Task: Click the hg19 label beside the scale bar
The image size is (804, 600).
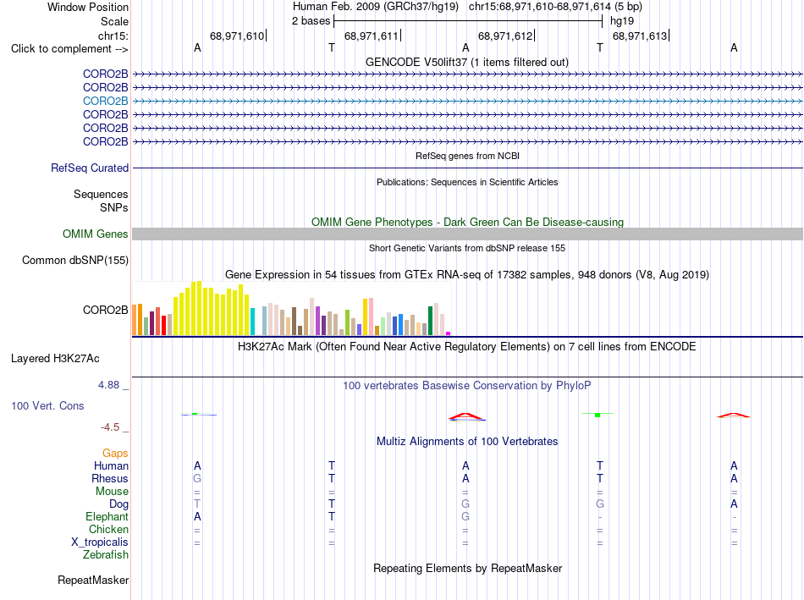Action: 622,21
